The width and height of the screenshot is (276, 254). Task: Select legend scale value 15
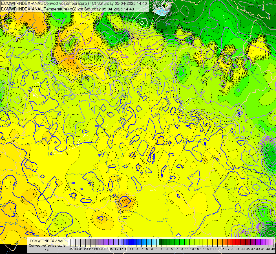(x=197, y=249)
